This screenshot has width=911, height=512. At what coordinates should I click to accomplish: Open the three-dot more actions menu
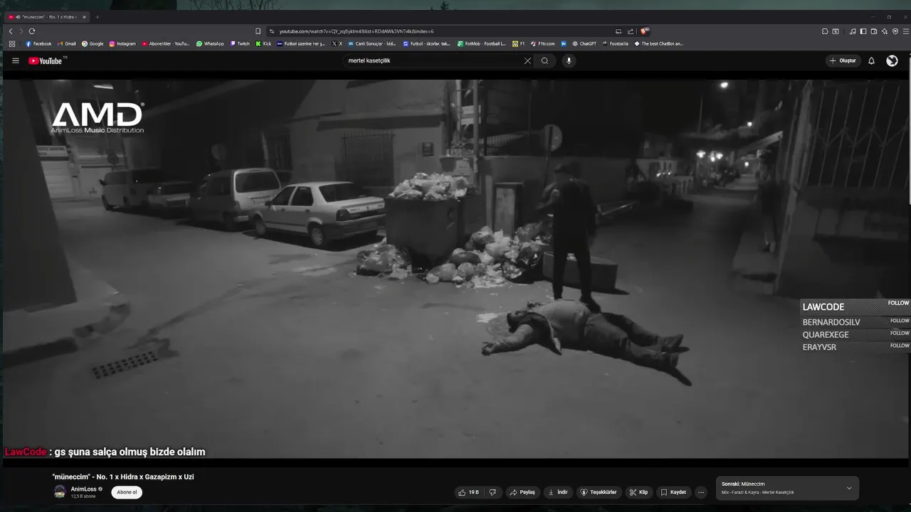(700, 492)
